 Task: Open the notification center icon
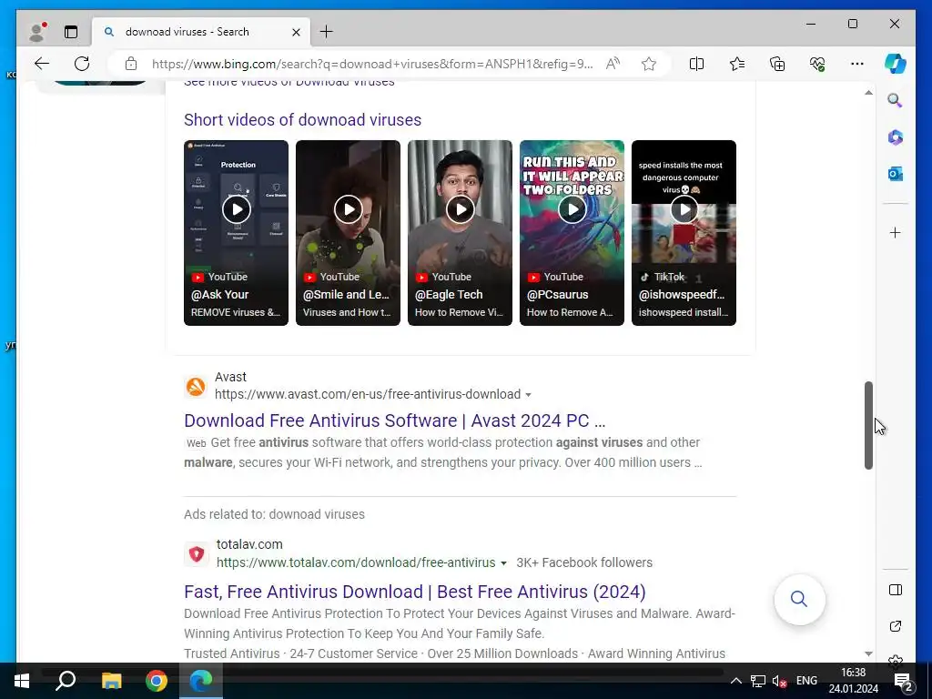[903, 681]
